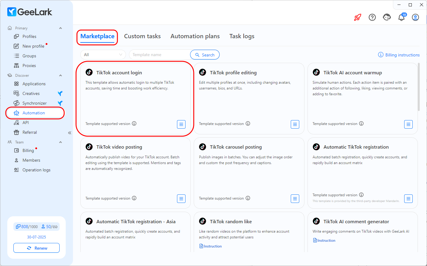The width and height of the screenshot is (427, 266).
Task: Click the Synchronizer sidebar icon
Action: pyautogui.click(x=16, y=103)
